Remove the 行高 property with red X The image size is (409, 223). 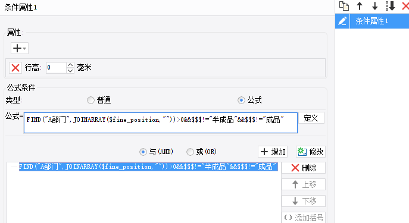tap(15, 68)
